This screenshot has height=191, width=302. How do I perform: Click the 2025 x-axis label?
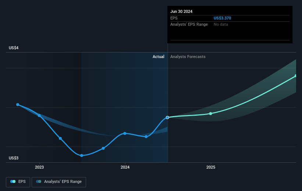click(x=211, y=167)
